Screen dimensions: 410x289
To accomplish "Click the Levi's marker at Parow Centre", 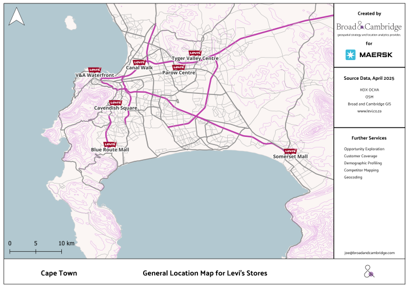I will [x=178, y=68].
